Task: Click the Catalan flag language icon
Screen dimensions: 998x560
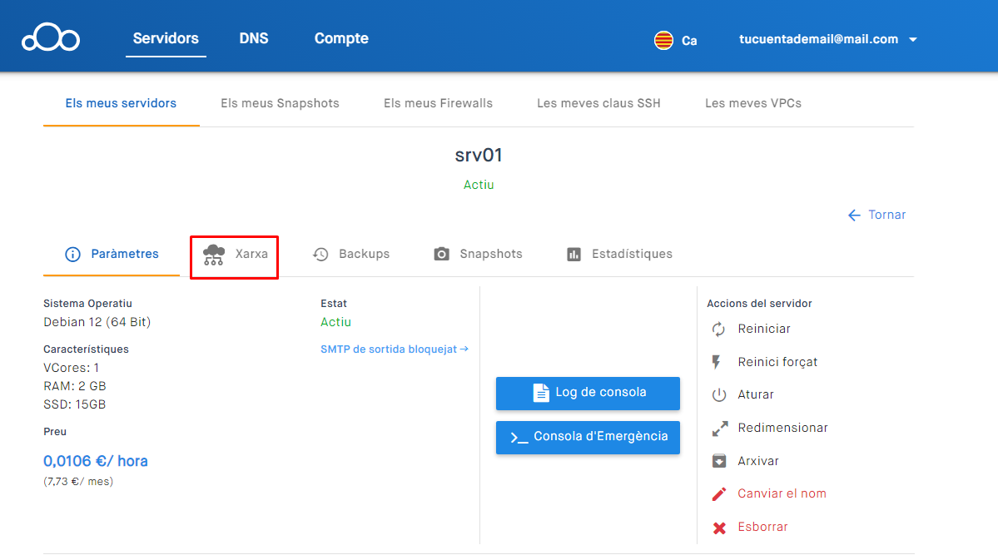Action: 663,40
